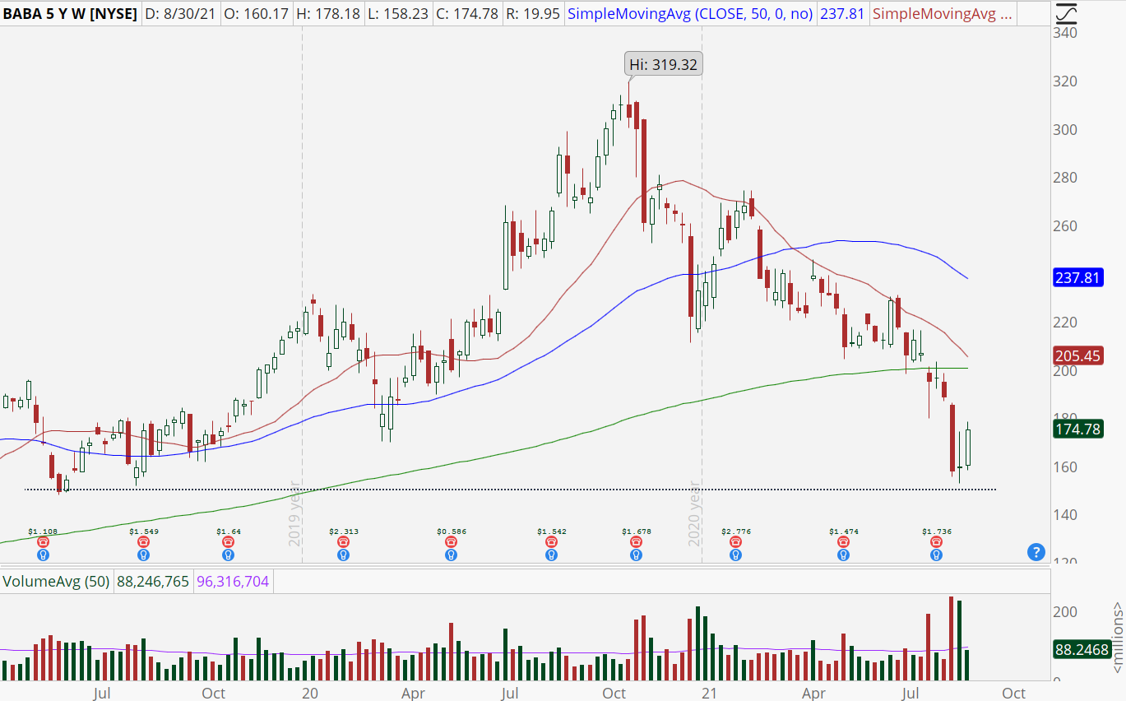Show earnings details via lightbulb under $2.313
Viewport: 1126px width, 701px height.
343,555
